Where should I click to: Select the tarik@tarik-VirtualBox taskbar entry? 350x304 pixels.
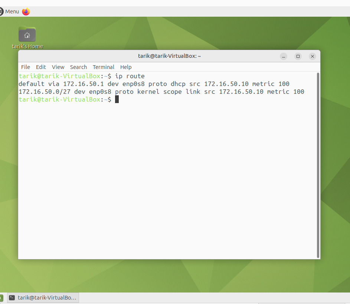coord(43,298)
